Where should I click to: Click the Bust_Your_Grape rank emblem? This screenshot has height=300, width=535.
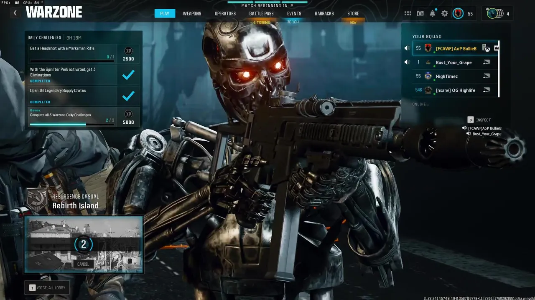tap(428, 62)
